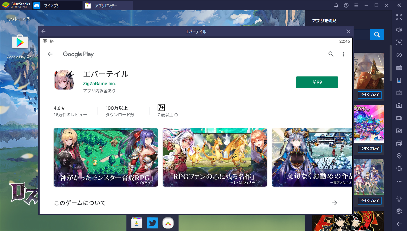Open the My Apps (マイアプリ) tab
407x231 pixels.
57,5
